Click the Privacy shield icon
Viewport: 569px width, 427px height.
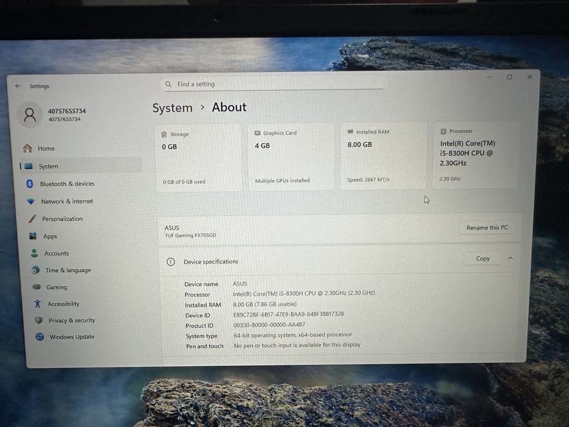click(x=38, y=320)
